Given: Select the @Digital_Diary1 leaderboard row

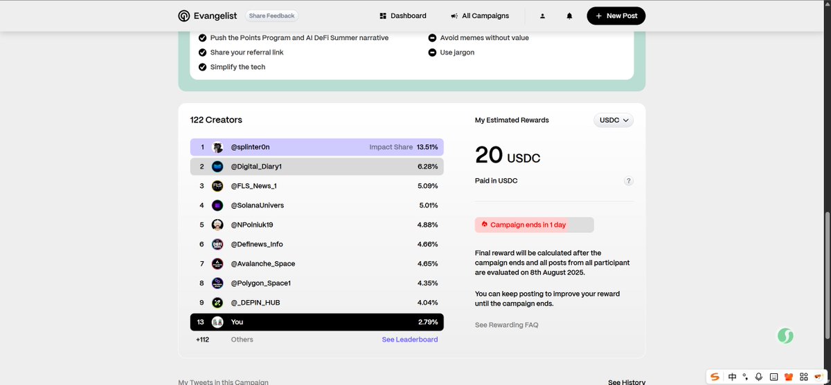Looking at the screenshot, I should pos(317,167).
